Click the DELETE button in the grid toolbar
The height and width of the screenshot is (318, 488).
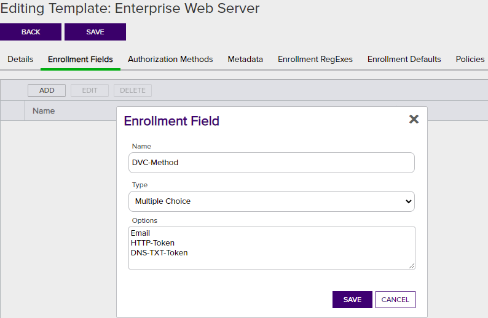[133, 90]
